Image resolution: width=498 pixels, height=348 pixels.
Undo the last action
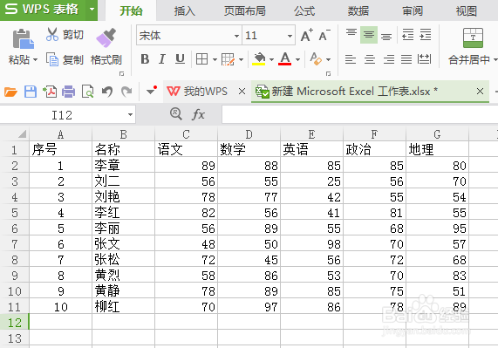coord(107,92)
